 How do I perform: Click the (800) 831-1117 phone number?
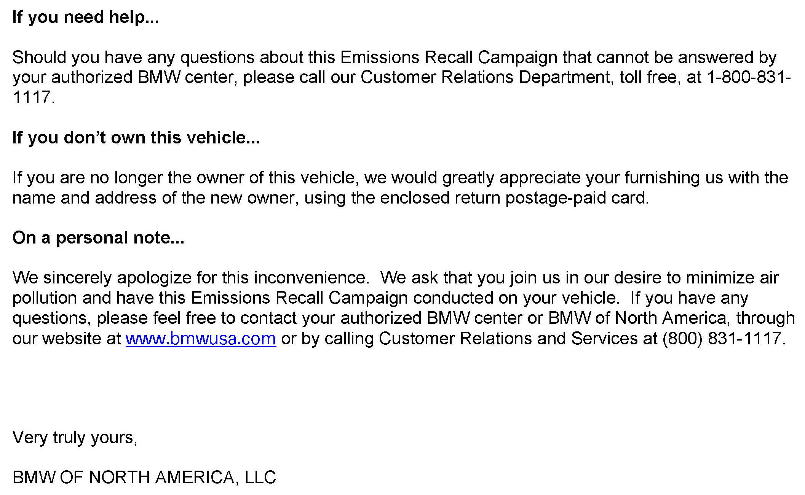pos(723,338)
